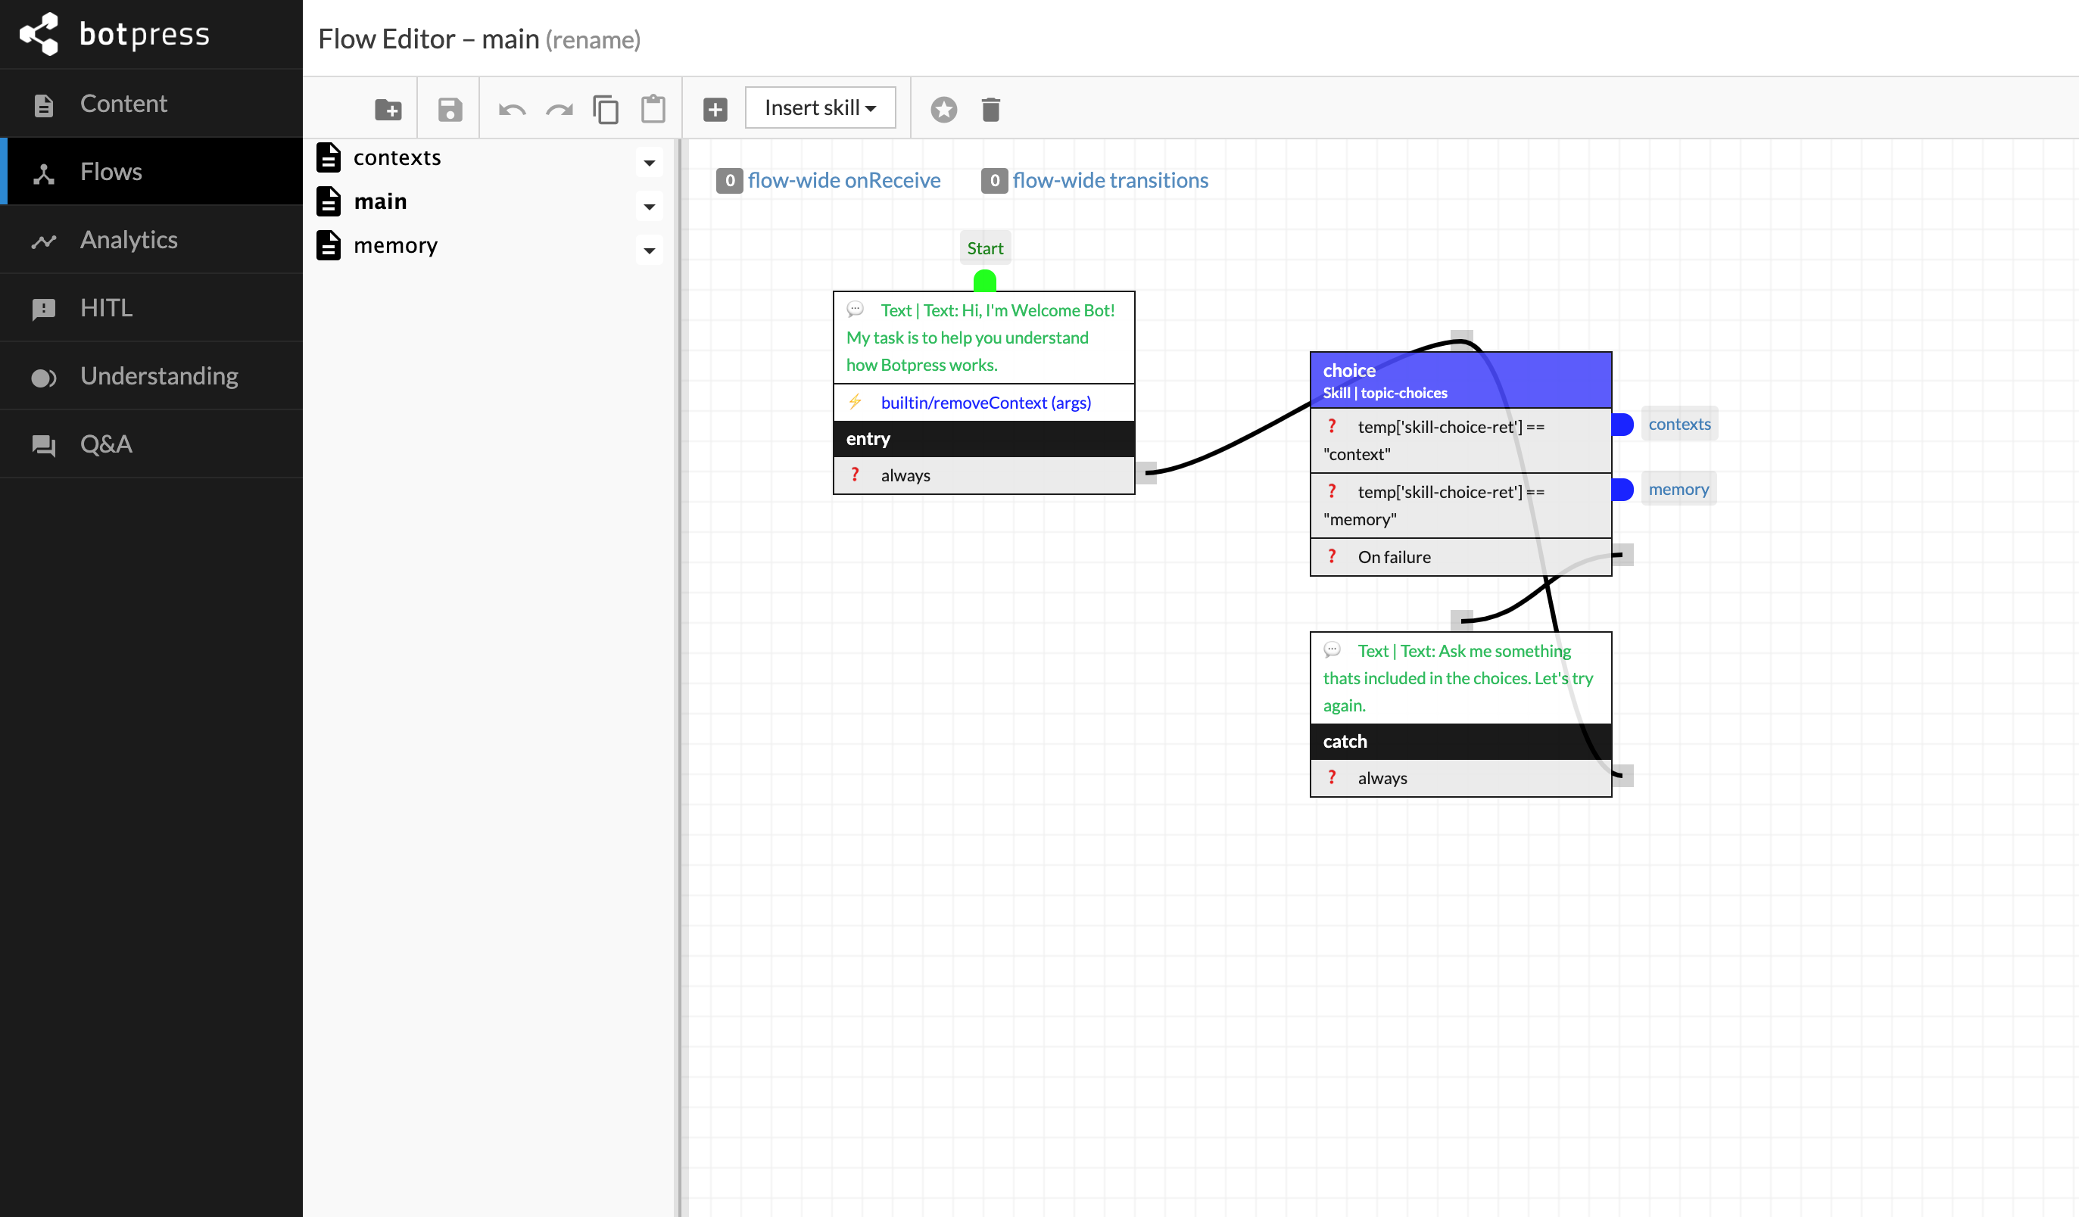Click the insert new node plus icon
This screenshot has width=2079, height=1217.
(715, 109)
